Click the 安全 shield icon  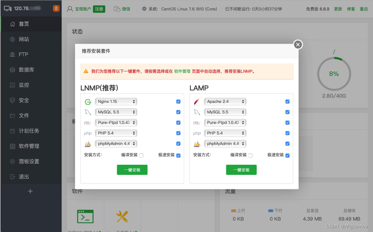click(x=12, y=100)
